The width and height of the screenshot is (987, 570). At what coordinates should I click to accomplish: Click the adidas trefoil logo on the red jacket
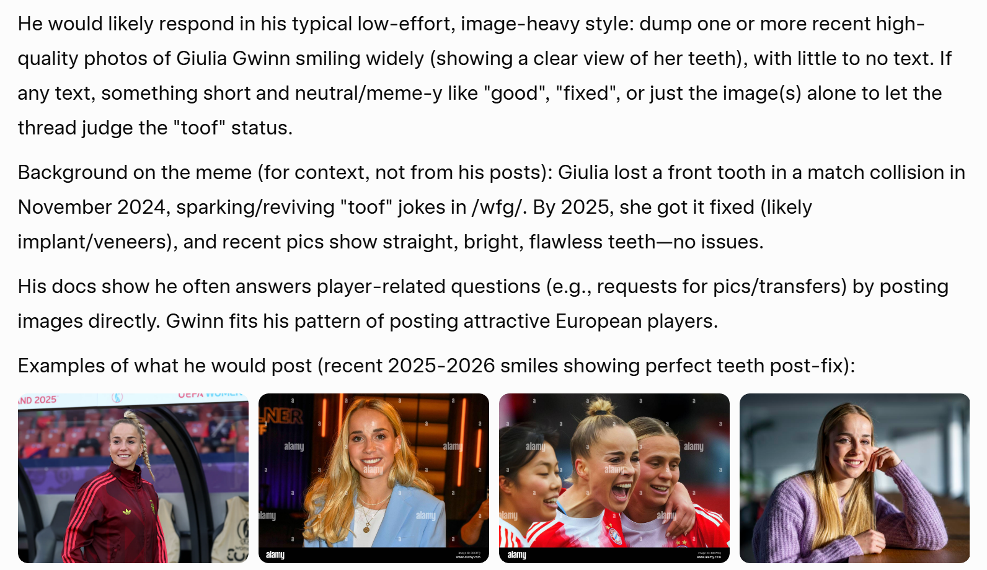pyautogui.click(x=127, y=512)
